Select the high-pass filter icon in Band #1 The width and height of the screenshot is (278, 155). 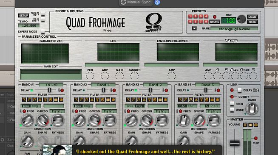(29, 100)
